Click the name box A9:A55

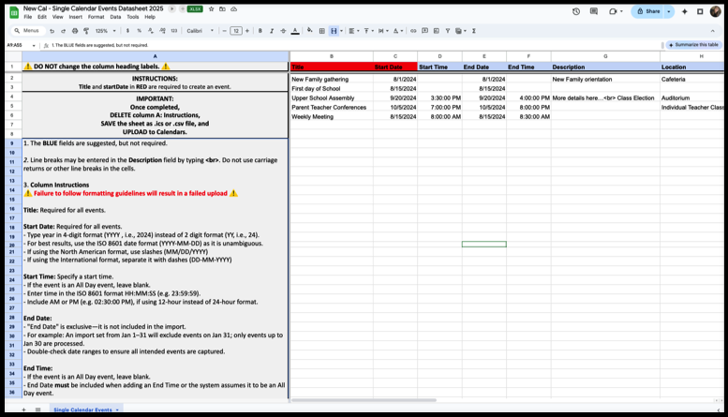point(21,45)
